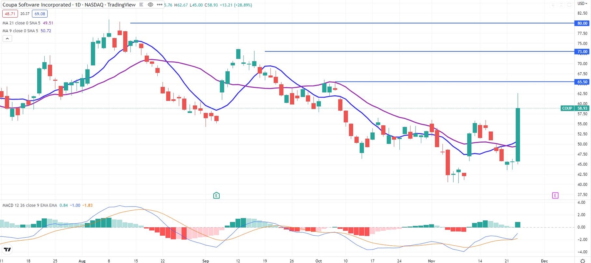Click the pink E earnings marker on the right
Image resolution: width=591 pixels, height=263 pixels.
pyautogui.click(x=555, y=195)
